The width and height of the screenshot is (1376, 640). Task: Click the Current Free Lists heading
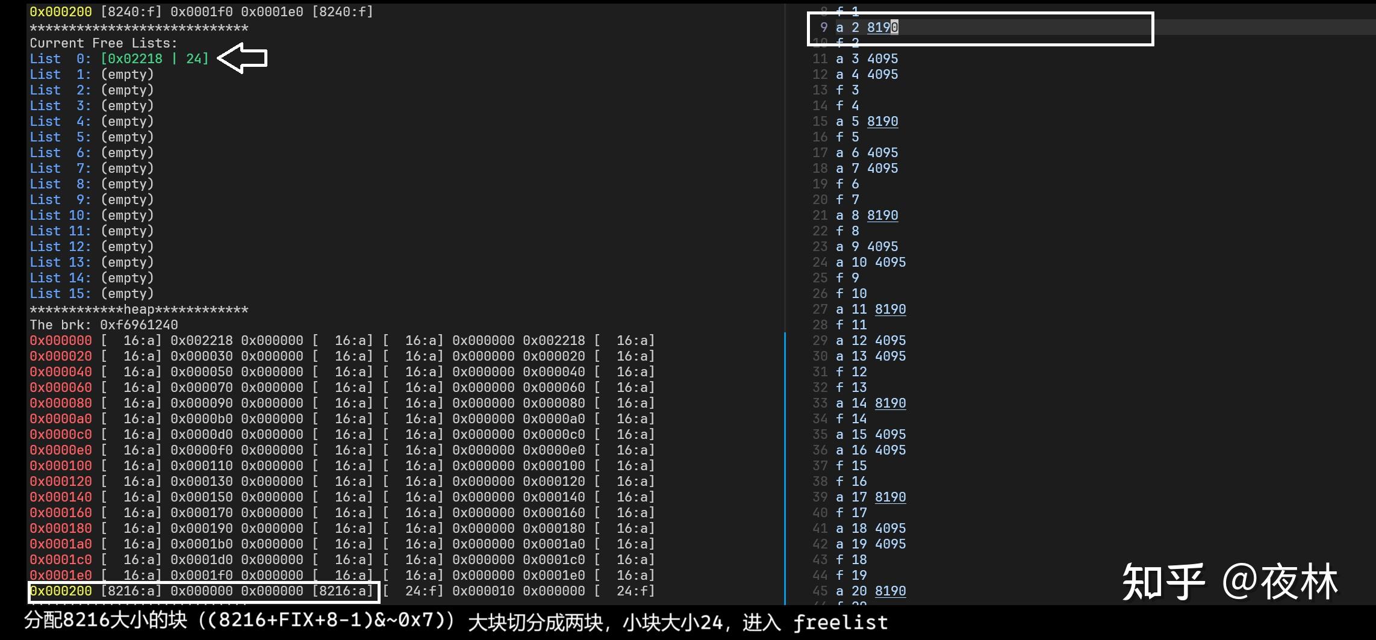coord(102,43)
